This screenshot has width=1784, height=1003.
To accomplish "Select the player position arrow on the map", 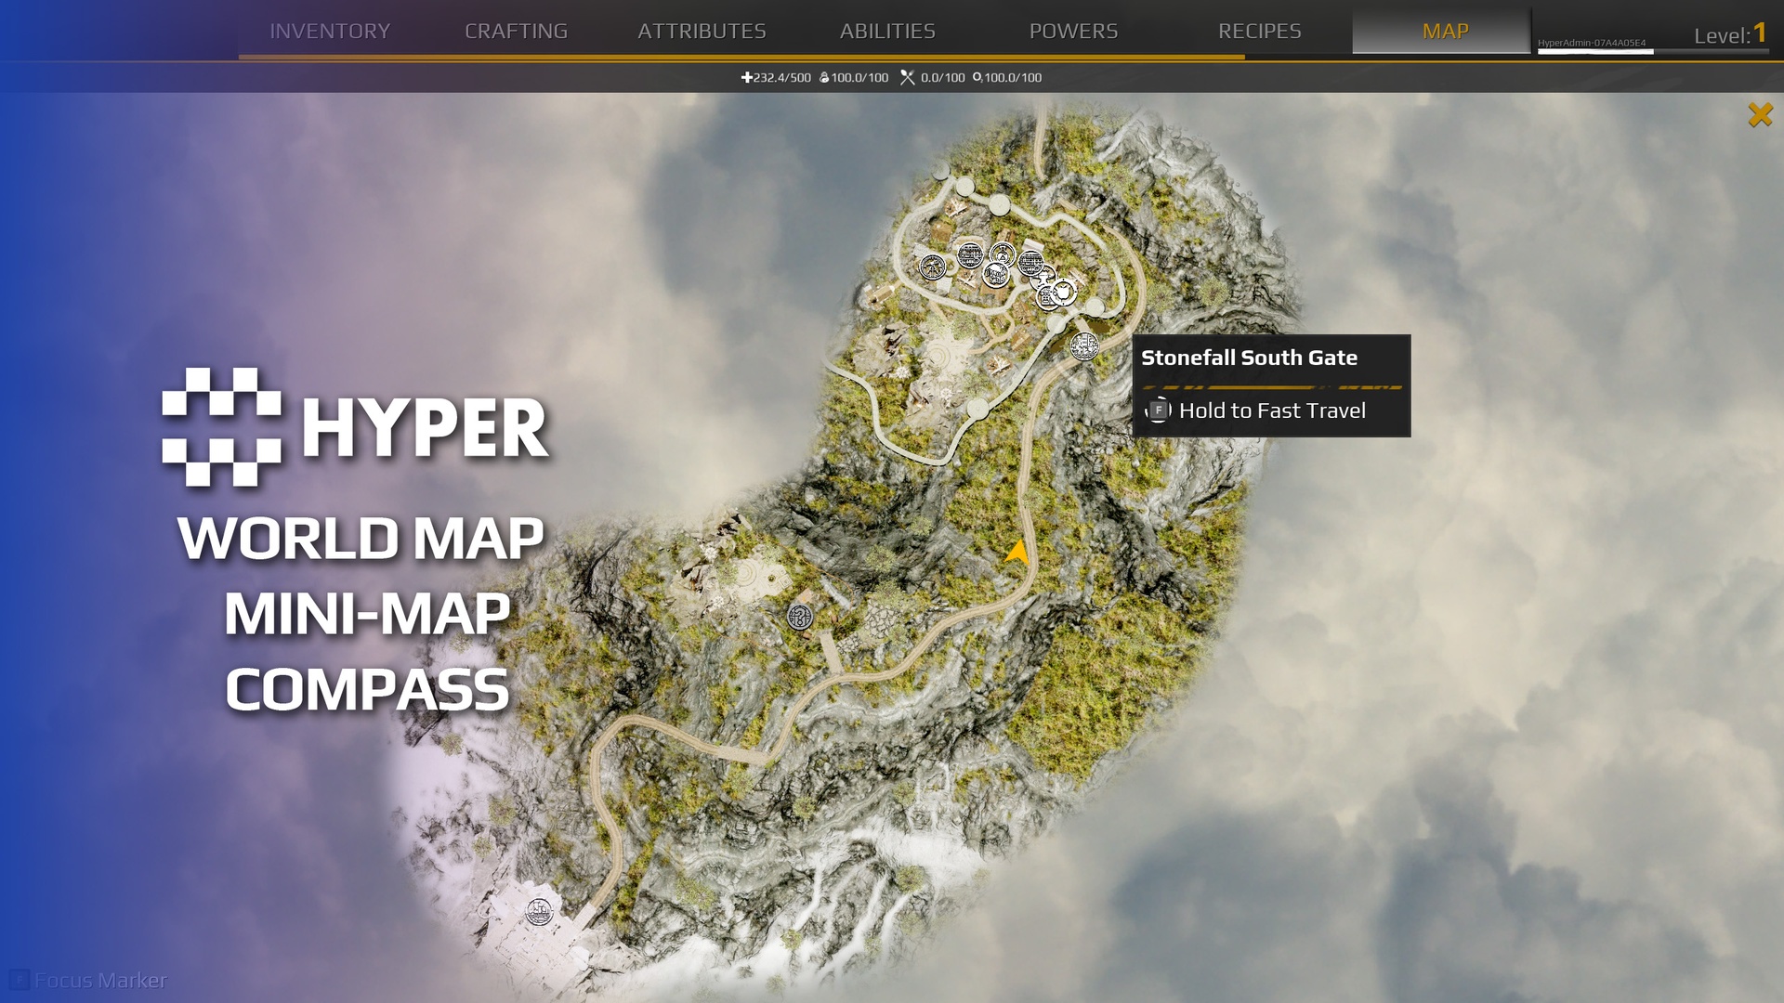I will (1016, 552).
